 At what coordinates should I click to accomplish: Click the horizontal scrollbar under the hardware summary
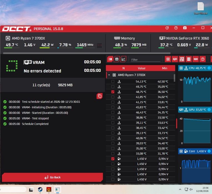click(x=87, y=53)
